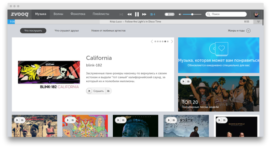Open the play queue list icon
This screenshot has width=271, height=150.
[153, 14]
